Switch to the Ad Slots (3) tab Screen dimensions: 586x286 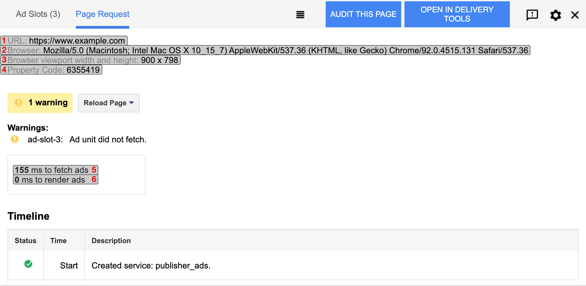pyautogui.click(x=38, y=14)
